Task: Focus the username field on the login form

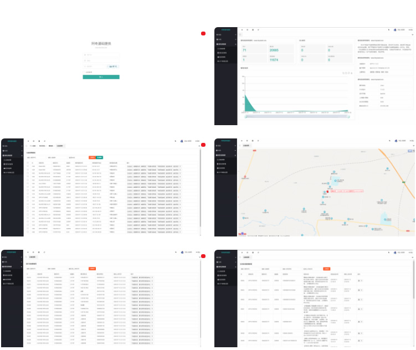Action: tap(101, 55)
